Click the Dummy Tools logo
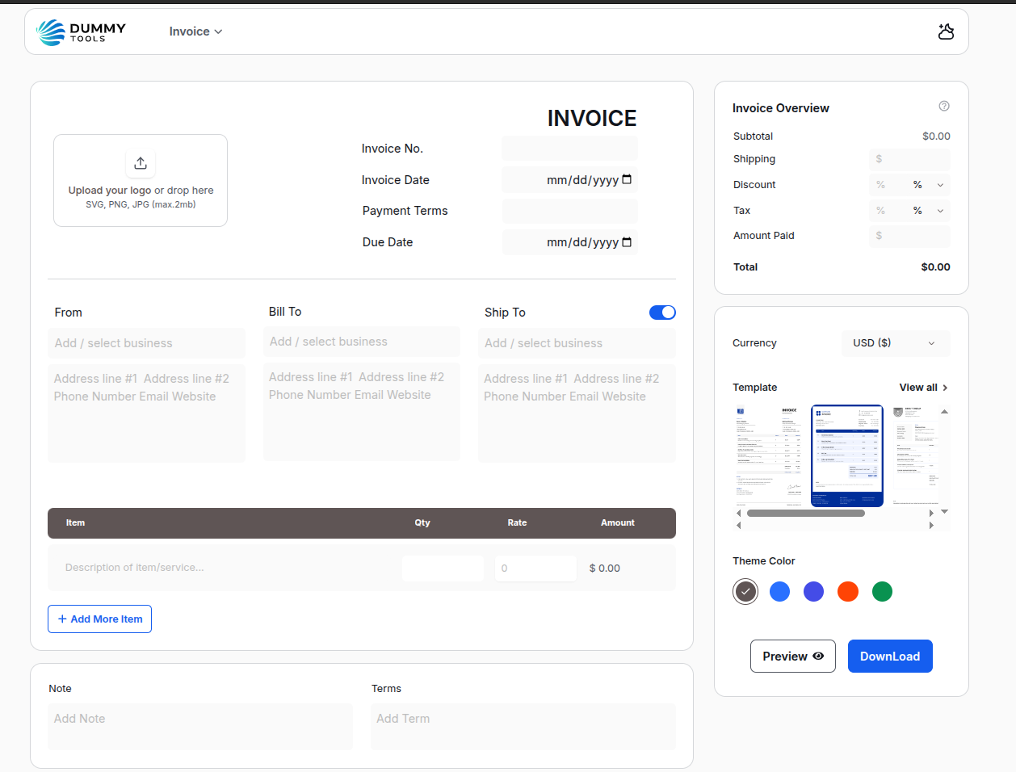Viewport: 1016px width, 772px height. point(81,31)
